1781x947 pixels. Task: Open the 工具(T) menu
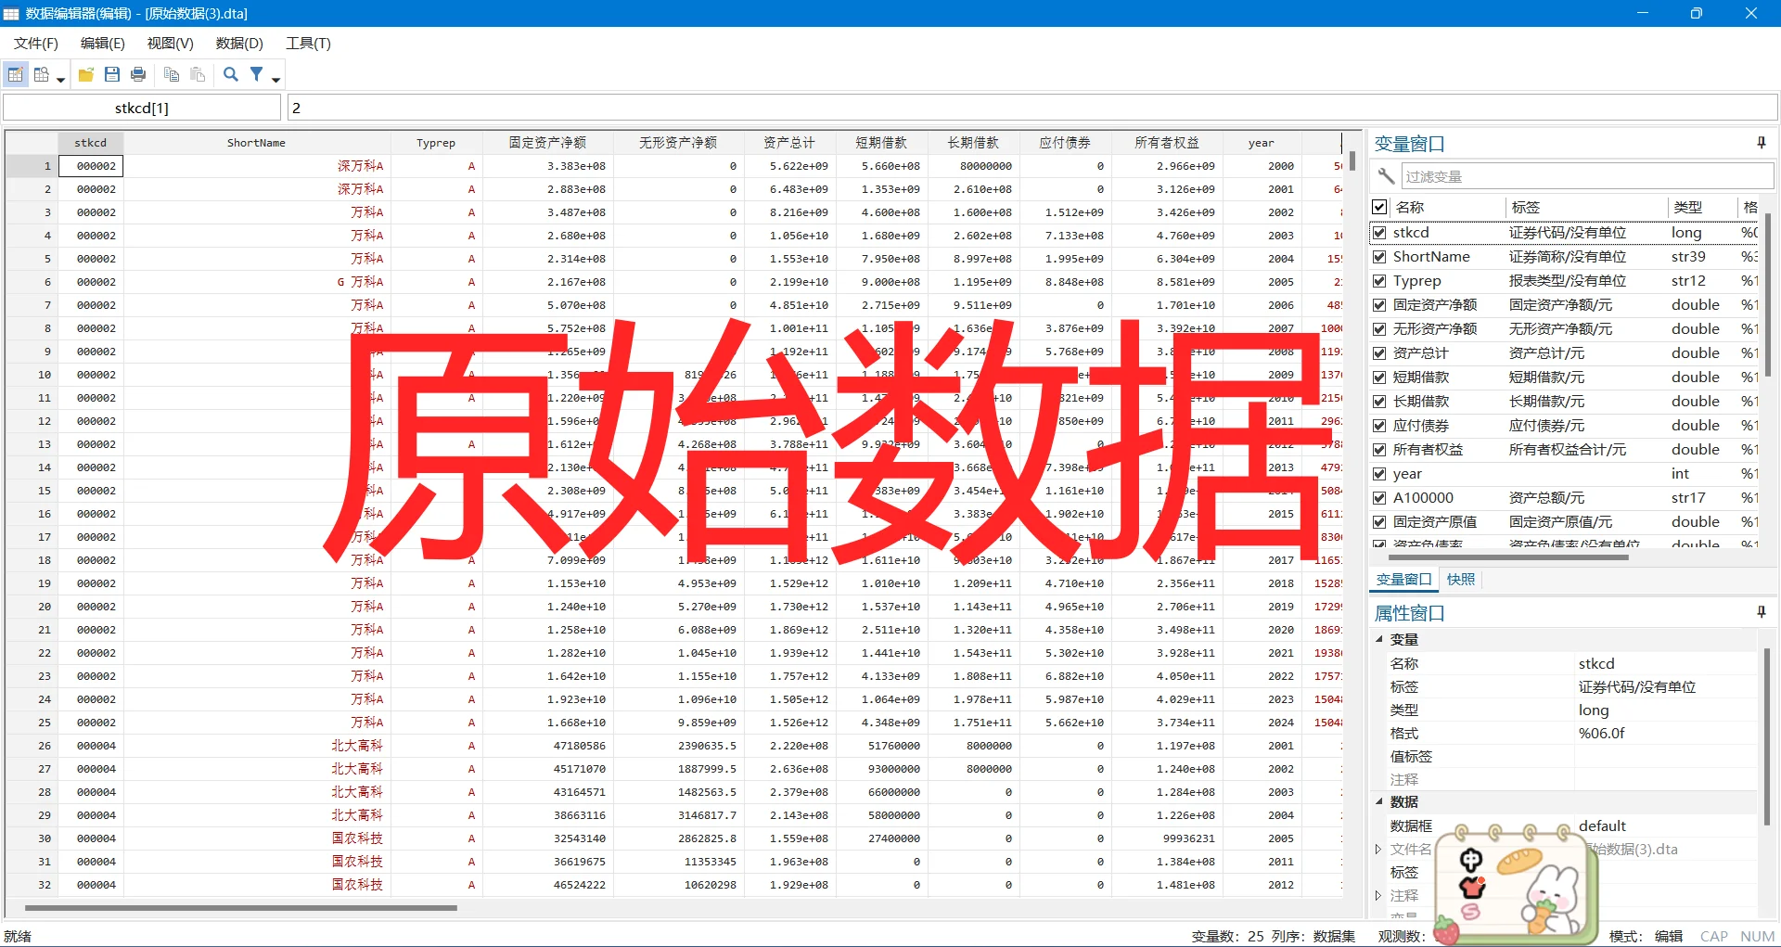click(x=308, y=44)
